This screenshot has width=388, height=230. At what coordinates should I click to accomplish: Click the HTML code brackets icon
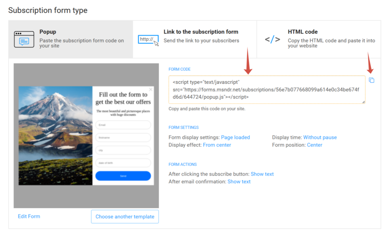point(272,39)
